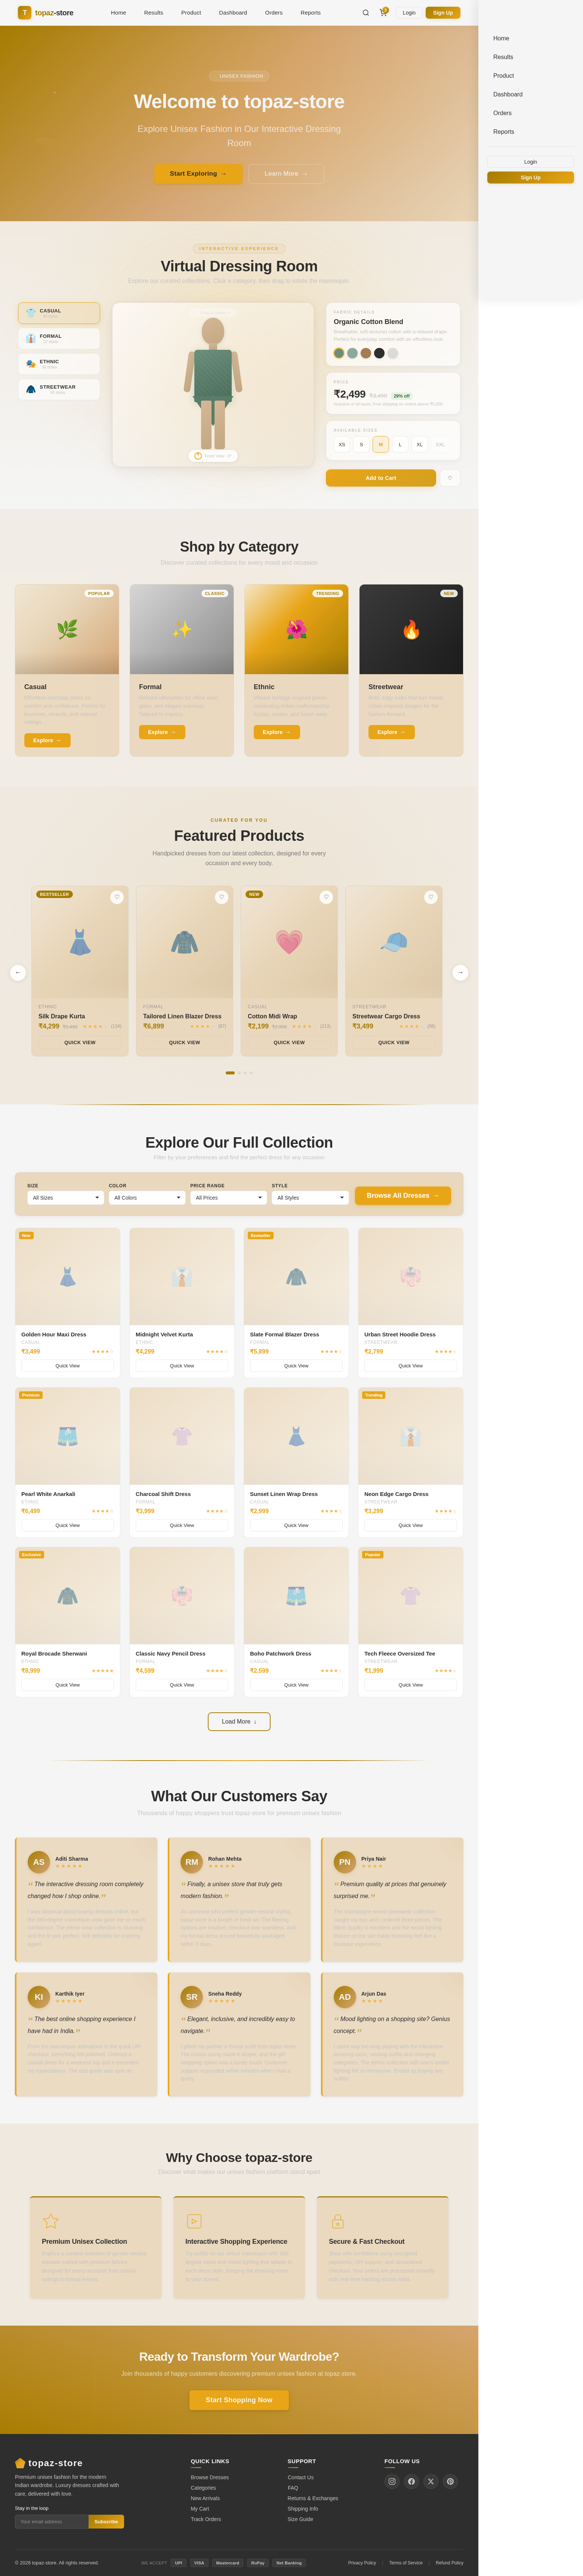583x2576 pixels.
Task: Click the Learn More hero button
Action: (x=286, y=174)
